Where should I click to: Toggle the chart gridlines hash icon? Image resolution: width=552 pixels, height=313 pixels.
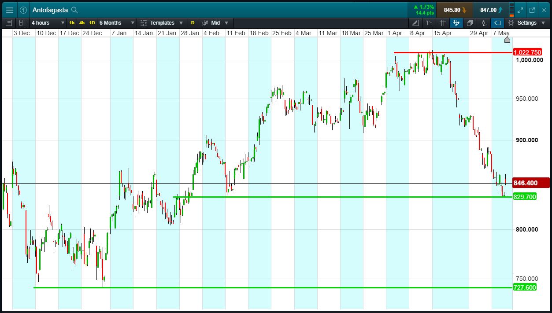443,22
